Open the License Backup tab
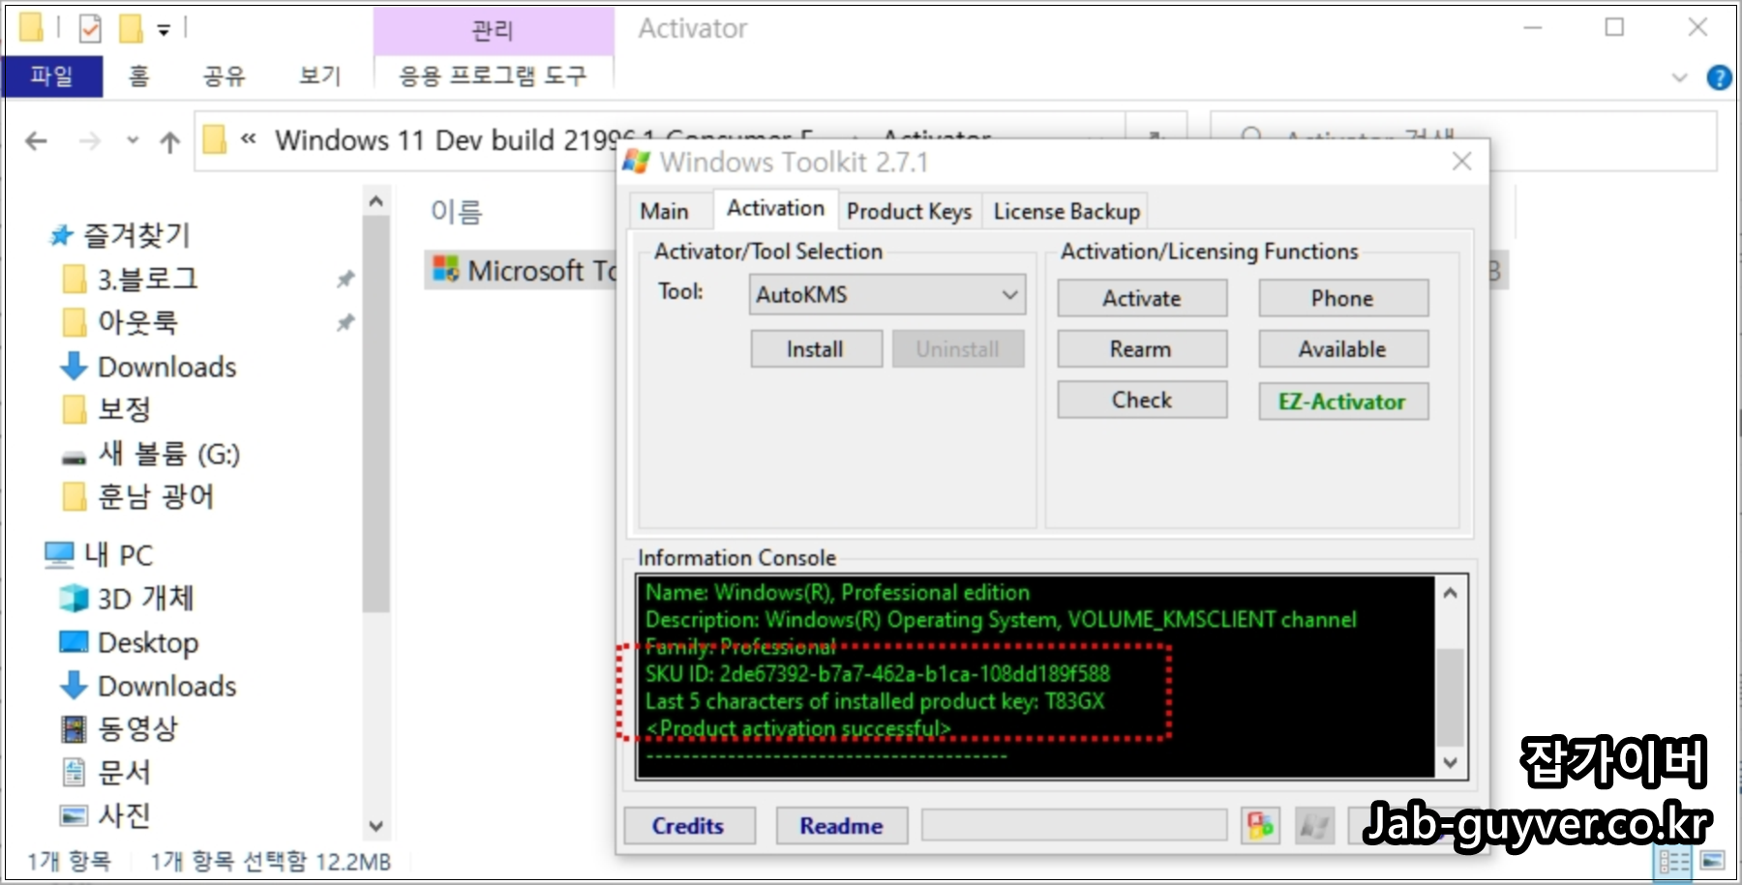 click(x=1066, y=211)
